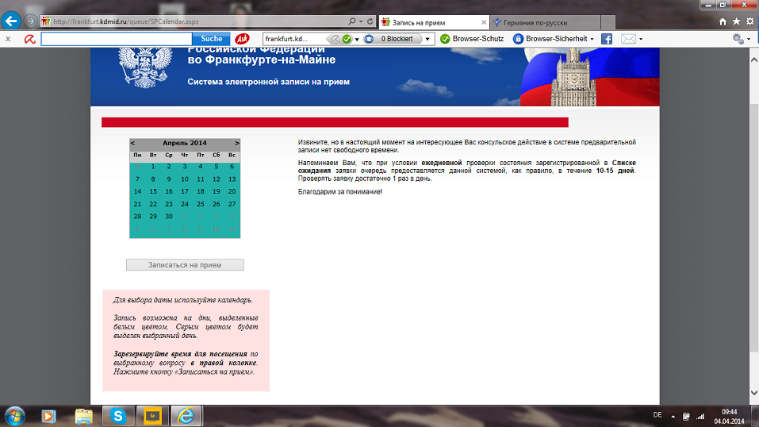The height and width of the screenshot is (427, 759).
Task: Click the mail envelope toolbar icon
Action: (x=628, y=38)
